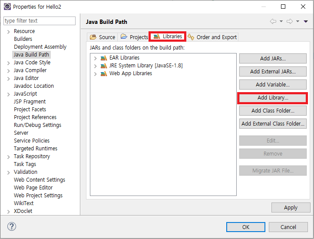Click the Apply button
Image resolution: width=314 pixels, height=239 pixels.
coord(291,208)
